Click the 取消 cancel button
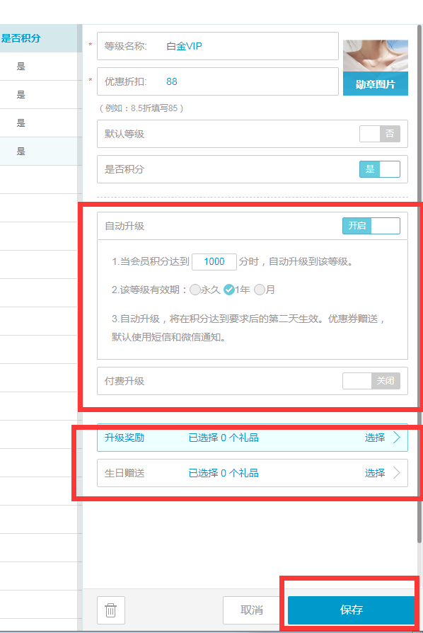This screenshot has width=423, height=633. (x=252, y=610)
